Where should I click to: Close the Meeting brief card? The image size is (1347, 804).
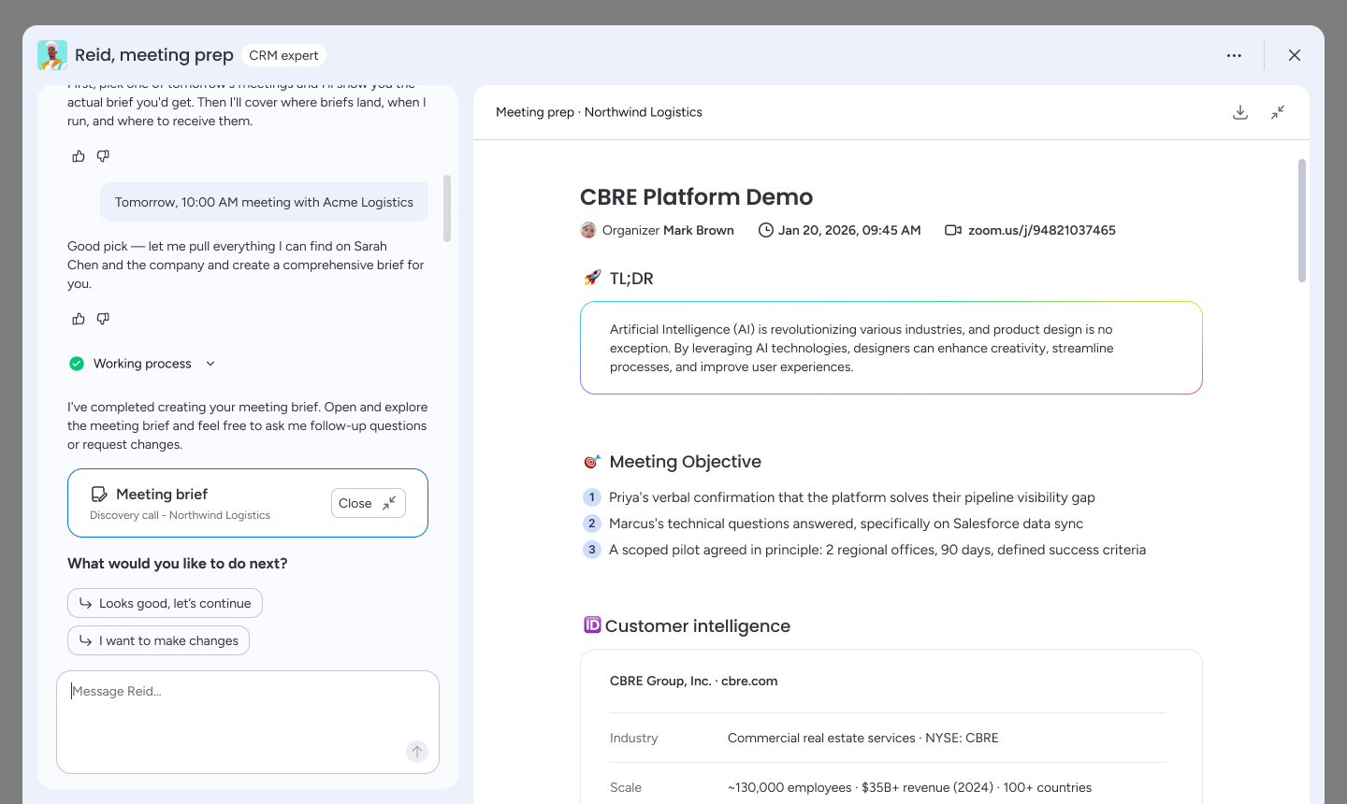[x=369, y=503]
